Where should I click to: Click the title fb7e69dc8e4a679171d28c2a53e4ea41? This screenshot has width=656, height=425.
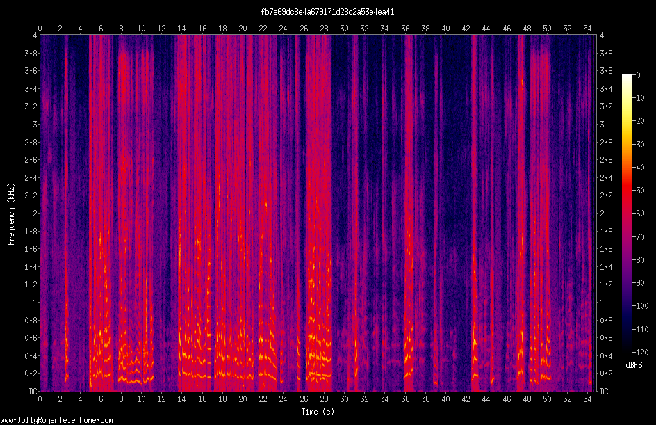coord(327,12)
